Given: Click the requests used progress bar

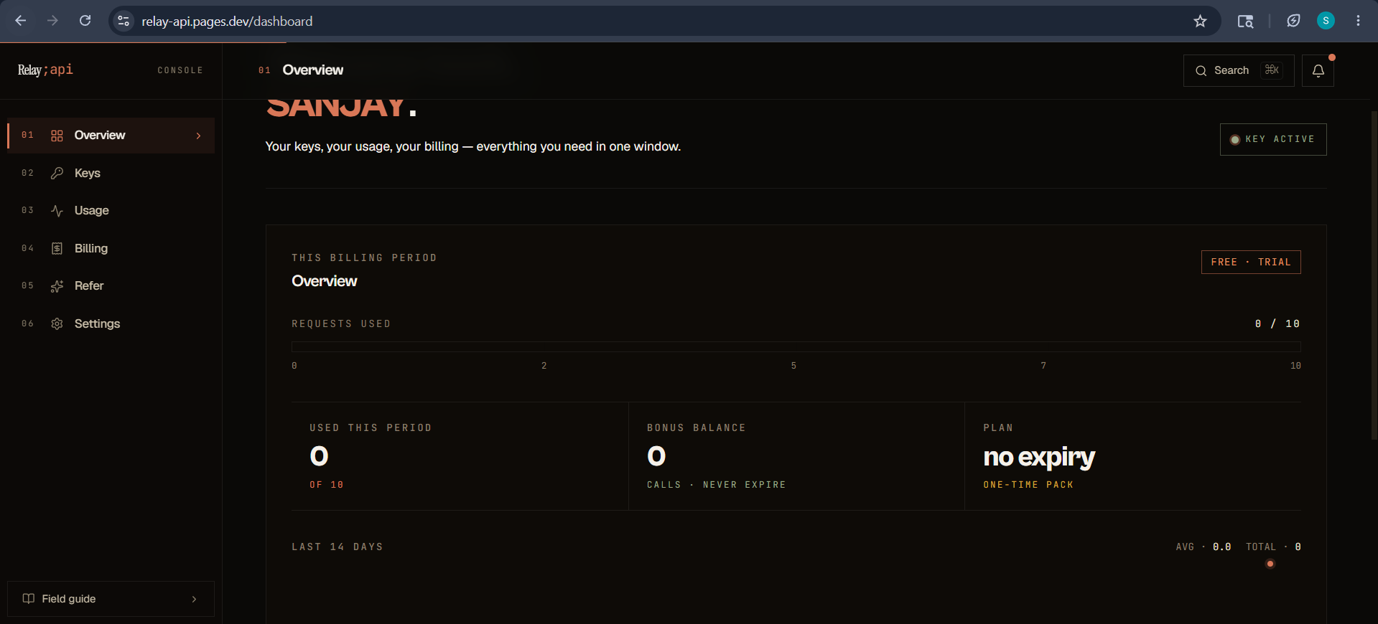Looking at the screenshot, I should point(796,346).
